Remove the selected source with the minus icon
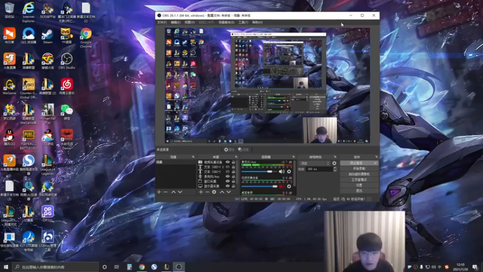 pyautogui.click(x=207, y=192)
